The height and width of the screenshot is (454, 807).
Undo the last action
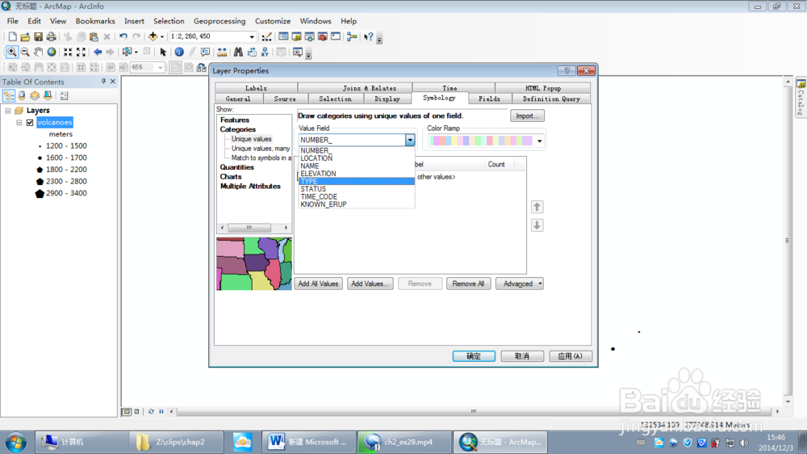[x=123, y=36]
